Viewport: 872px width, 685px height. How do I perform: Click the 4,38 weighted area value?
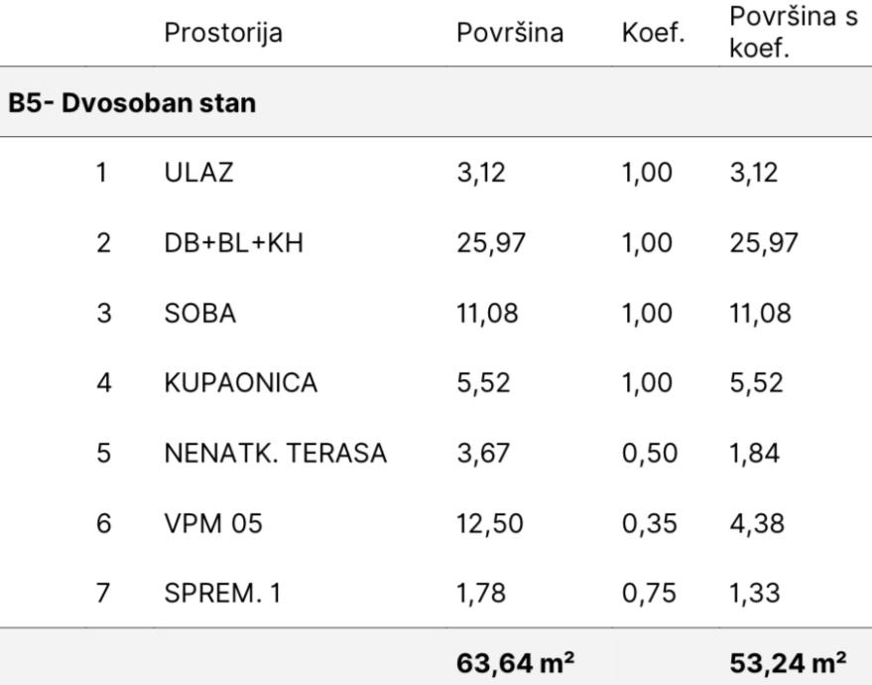point(754,523)
